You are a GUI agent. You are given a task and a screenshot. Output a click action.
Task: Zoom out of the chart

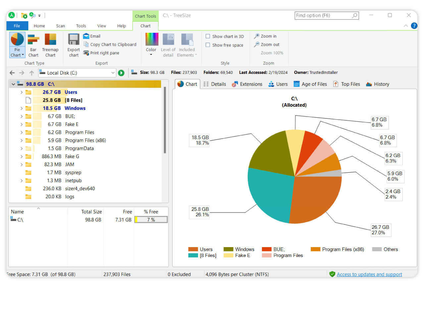(267, 44)
